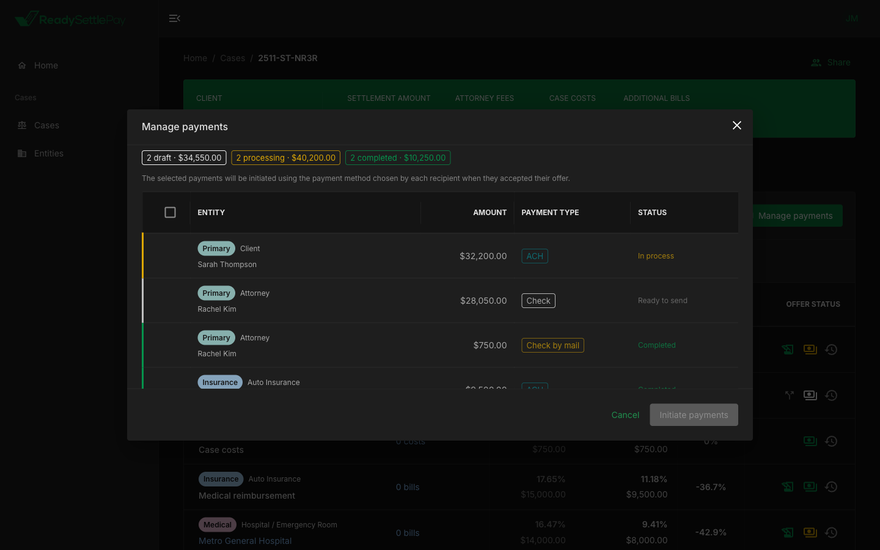Image resolution: width=880 pixels, height=550 pixels.
Task: Click the Cases breadcrumb link
Action: point(232,58)
